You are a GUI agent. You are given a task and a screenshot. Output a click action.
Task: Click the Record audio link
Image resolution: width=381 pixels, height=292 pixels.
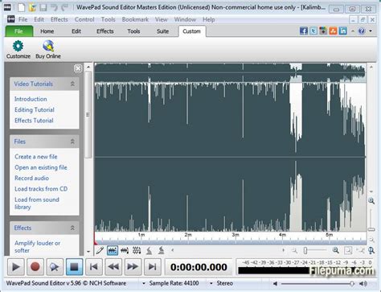[31, 178]
